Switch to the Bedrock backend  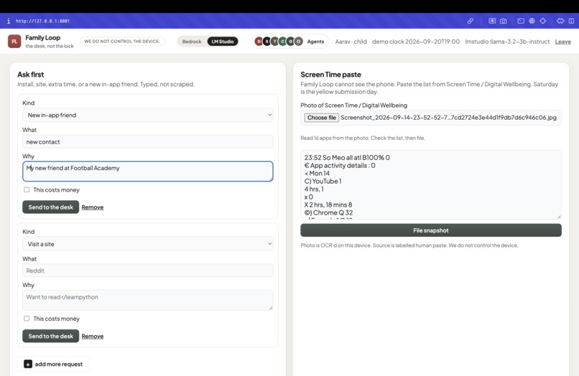click(192, 42)
